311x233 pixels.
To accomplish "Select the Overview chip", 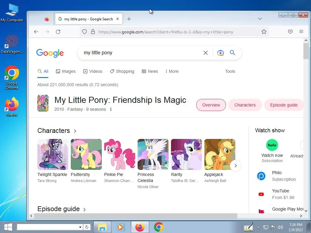I will (211, 105).
